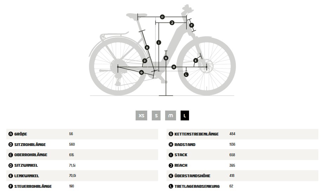Click the Tretlagerabsenkung row label

click(x=197, y=186)
